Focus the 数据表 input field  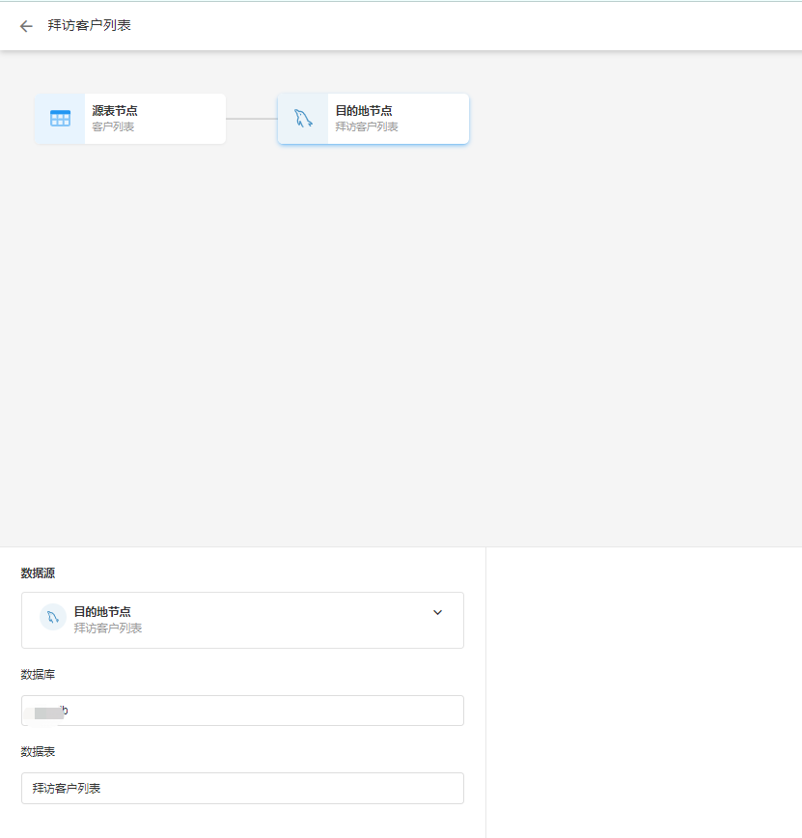click(x=242, y=788)
